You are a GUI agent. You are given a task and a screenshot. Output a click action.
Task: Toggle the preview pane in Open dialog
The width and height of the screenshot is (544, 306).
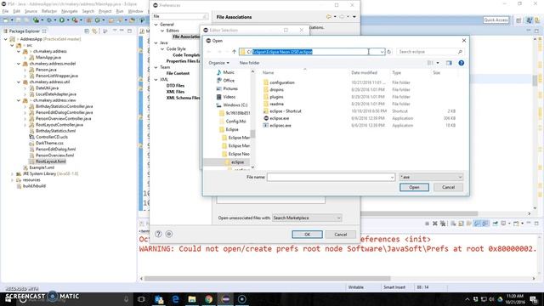[x=449, y=63]
